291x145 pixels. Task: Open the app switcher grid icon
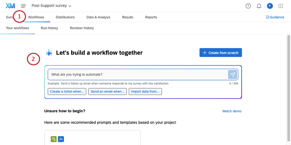[281, 6]
